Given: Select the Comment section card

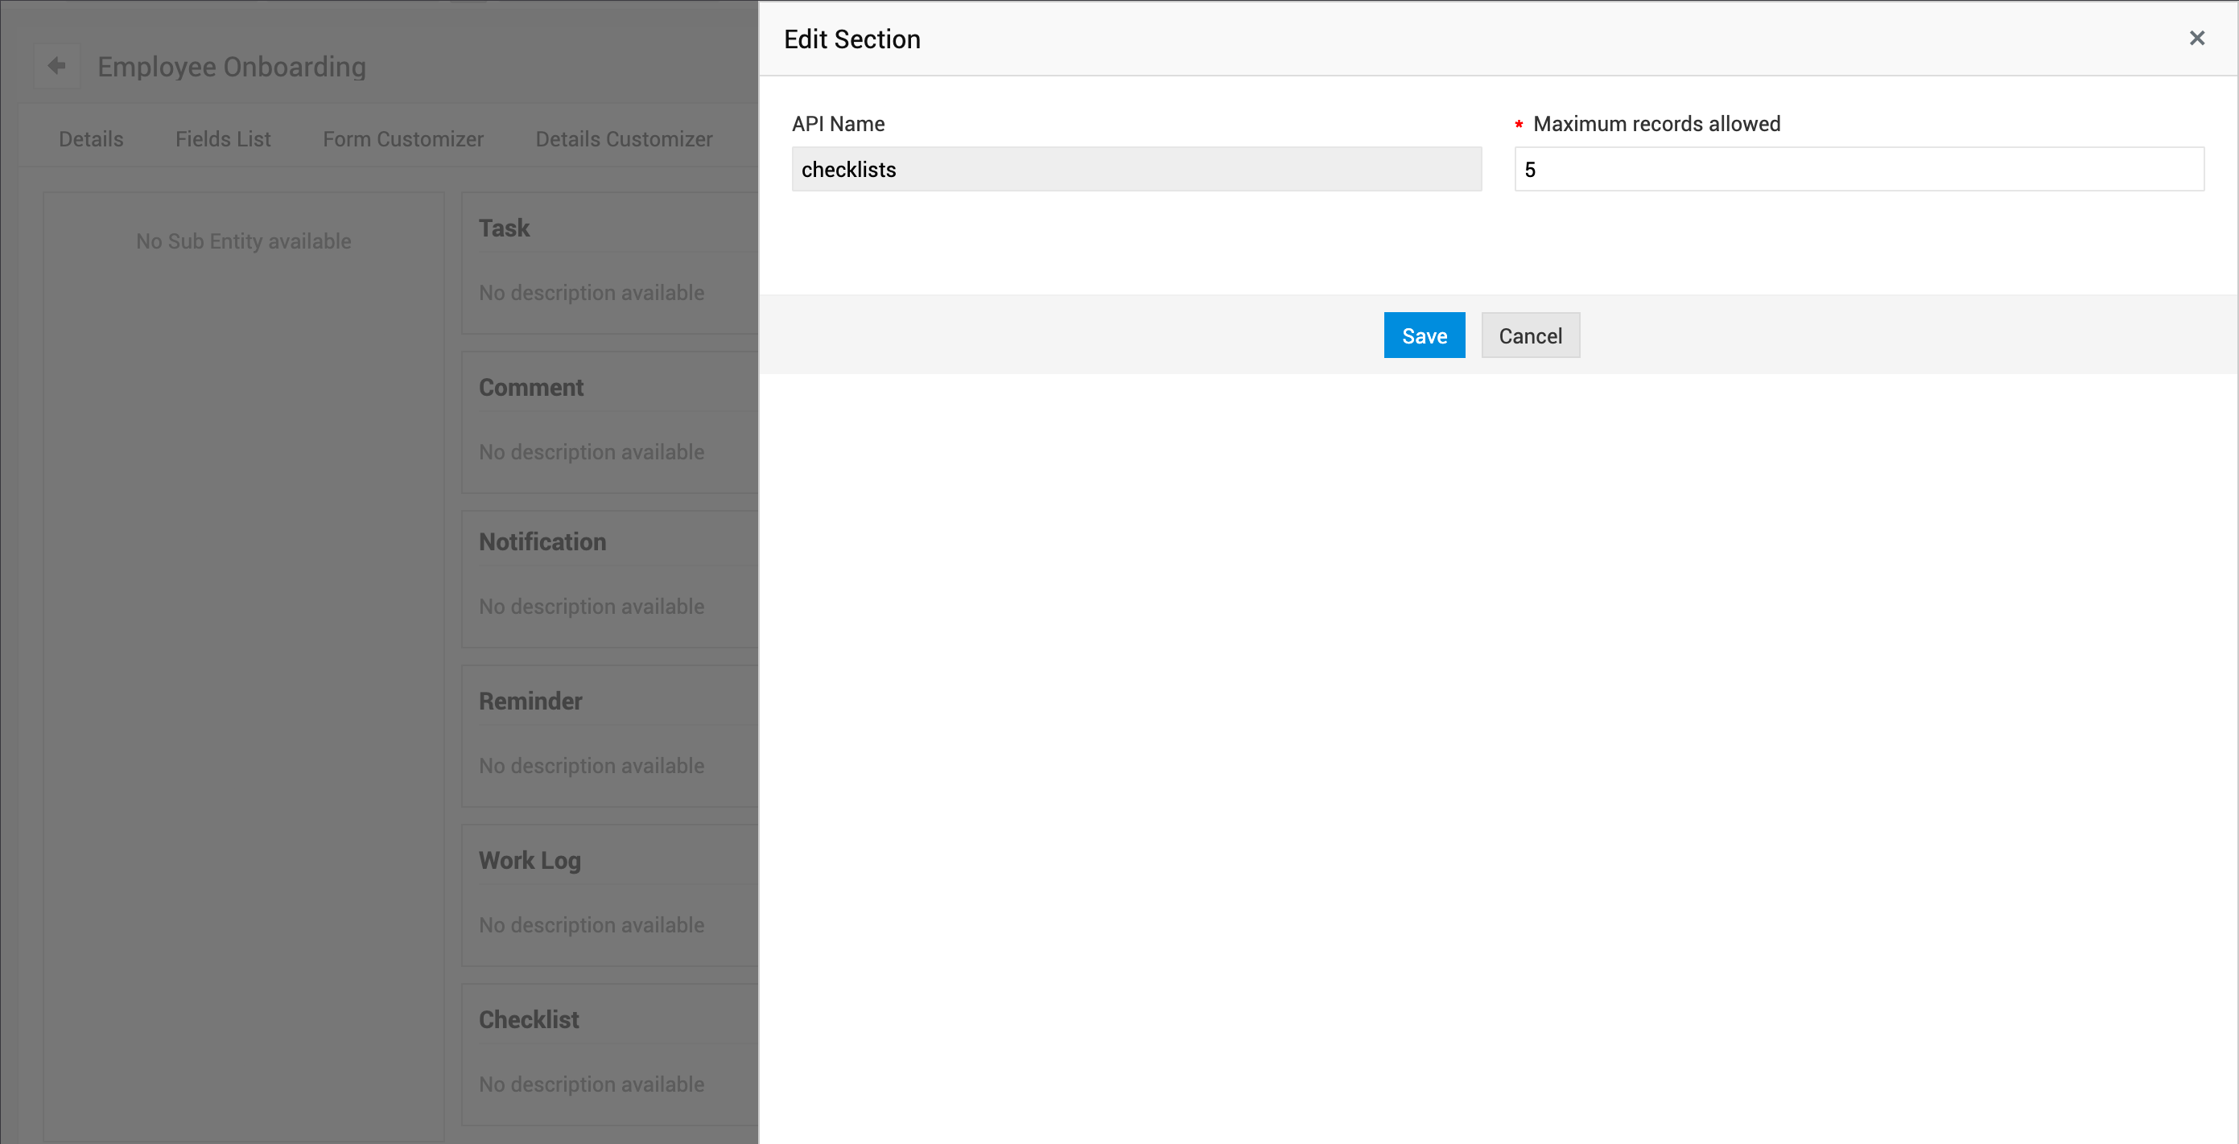Looking at the screenshot, I should click(x=608, y=421).
